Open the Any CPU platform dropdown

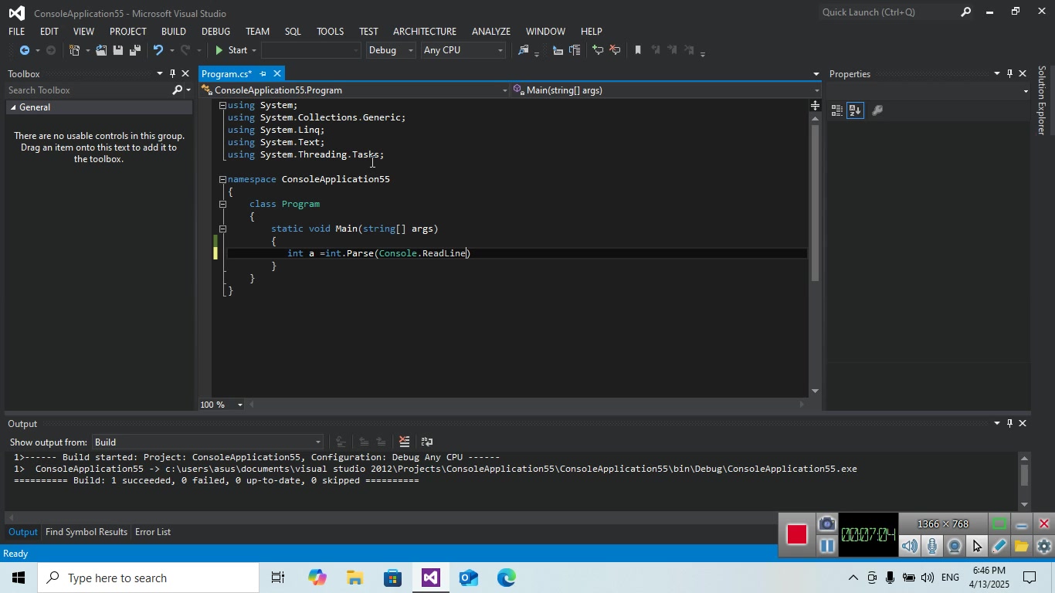coord(463,50)
